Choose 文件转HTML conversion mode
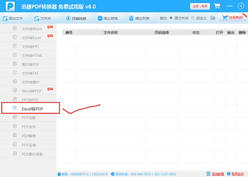The height and width of the screenshot is (177, 248). tap(28, 55)
